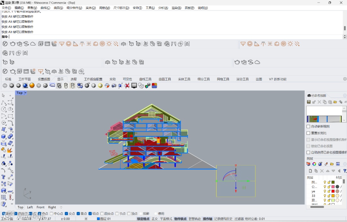The height and width of the screenshot is (222, 347).
Task: Toggle lock icon of layer 33
Action: click(329, 196)
